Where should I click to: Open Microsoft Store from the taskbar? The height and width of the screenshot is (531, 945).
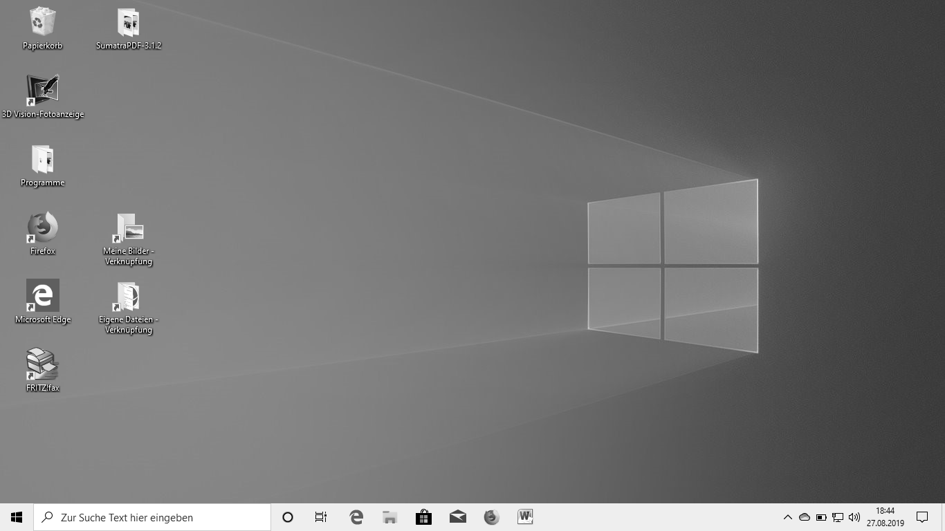423,517
